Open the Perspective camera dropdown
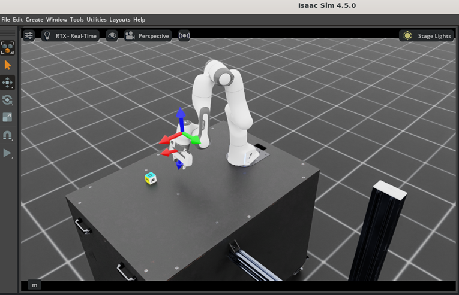This screenshot has width=459, height=295. (148, 36)
